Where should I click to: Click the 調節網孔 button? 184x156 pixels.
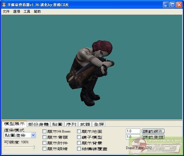[x=153, y=131]
